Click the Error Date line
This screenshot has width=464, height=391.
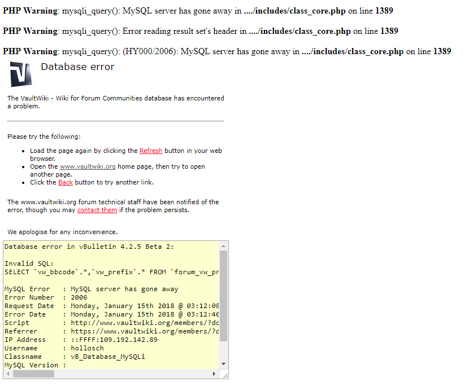(x=111, y=314)
